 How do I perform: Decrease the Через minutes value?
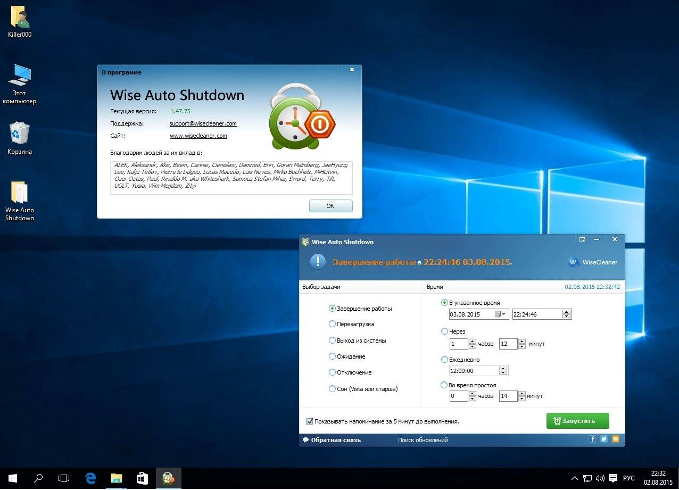[x=522, y=346]
